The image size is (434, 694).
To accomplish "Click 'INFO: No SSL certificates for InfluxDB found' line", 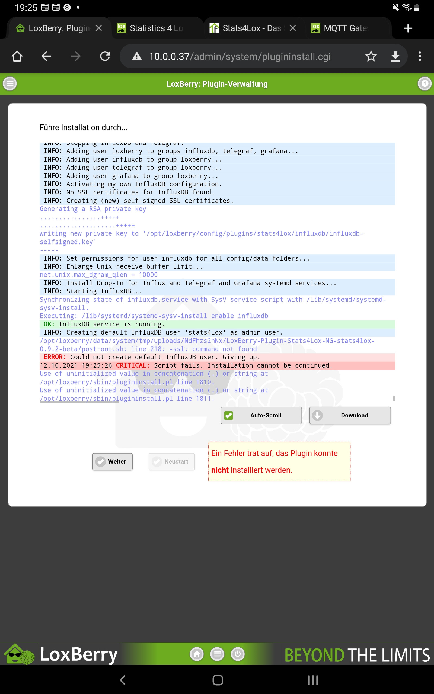I will pos(217,192).
